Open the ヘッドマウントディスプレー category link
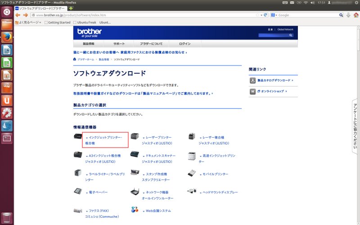Screen dimensions: 360x225 click(x=219, y=193)
